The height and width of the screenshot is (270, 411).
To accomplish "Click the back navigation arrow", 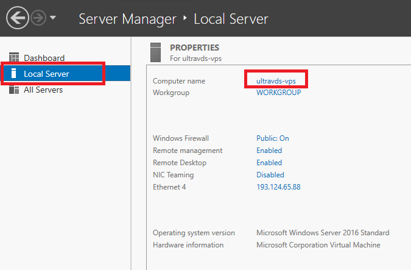I will tap(18, 18).
